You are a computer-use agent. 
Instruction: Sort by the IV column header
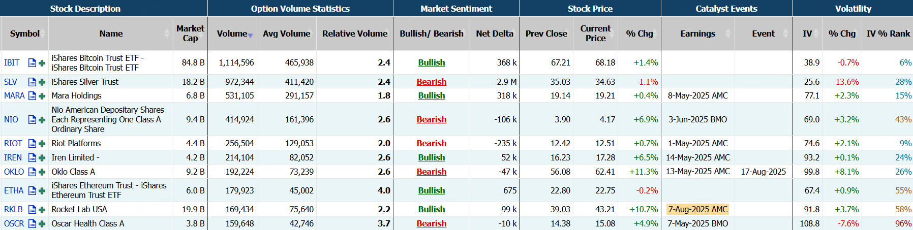click(807, 34)
